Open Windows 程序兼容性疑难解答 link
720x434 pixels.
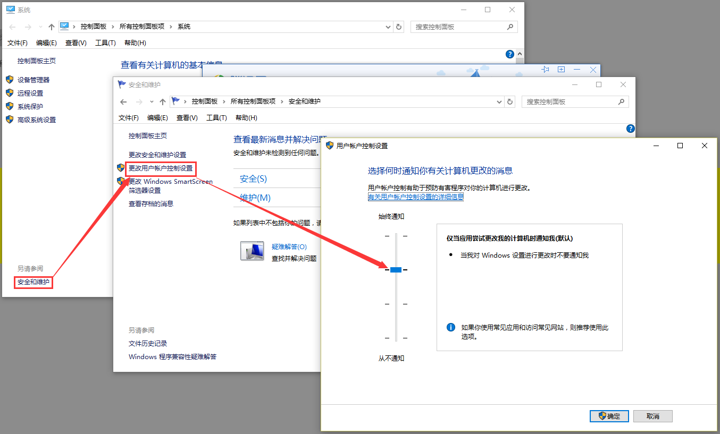pos(173,357)
